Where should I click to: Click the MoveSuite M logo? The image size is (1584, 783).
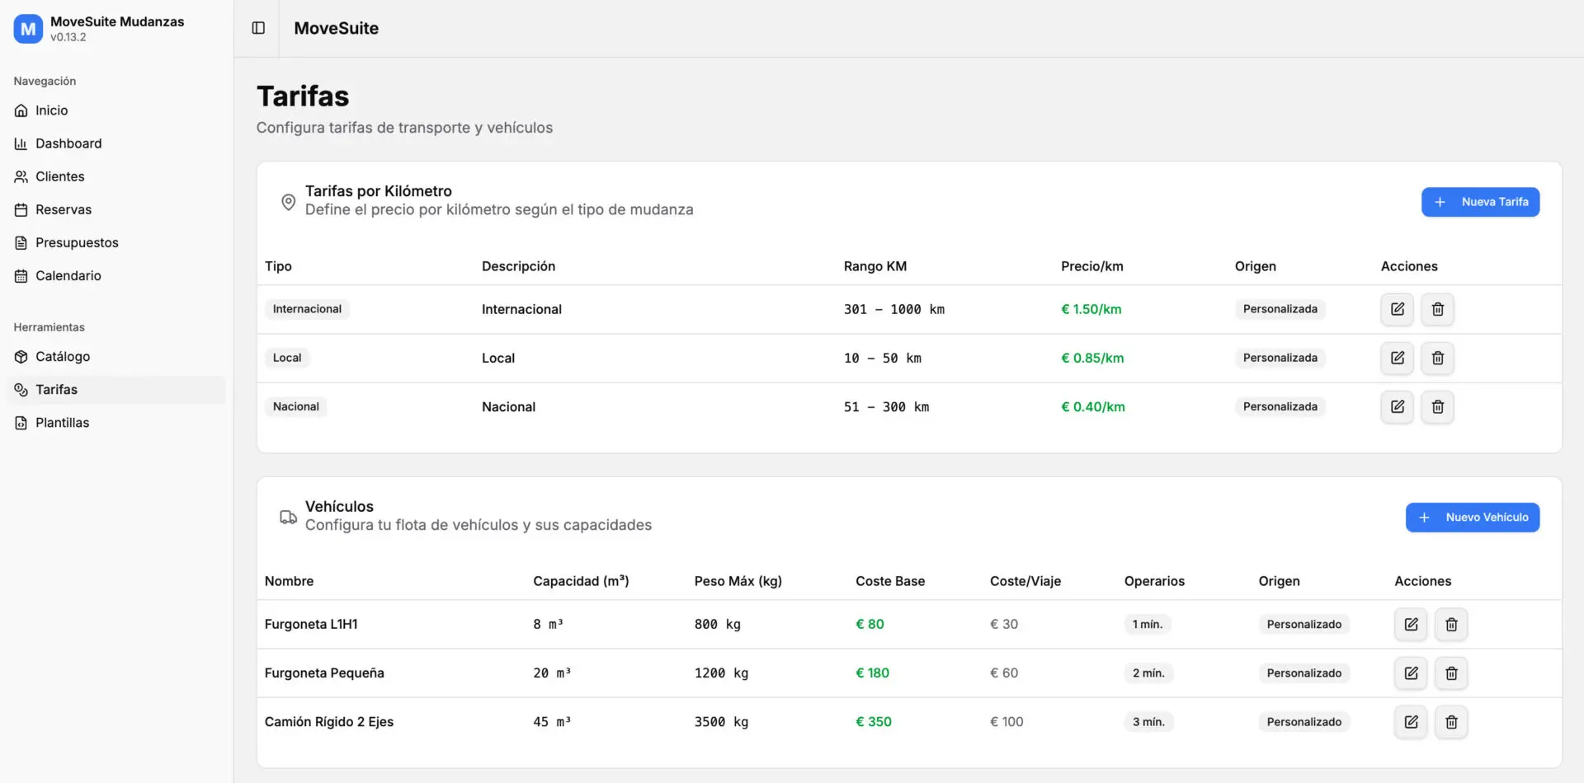click(27, 28)
